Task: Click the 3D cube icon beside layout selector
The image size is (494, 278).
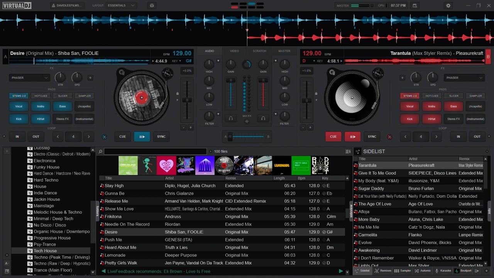Action: pyautogui.click(x=152, y=6)
